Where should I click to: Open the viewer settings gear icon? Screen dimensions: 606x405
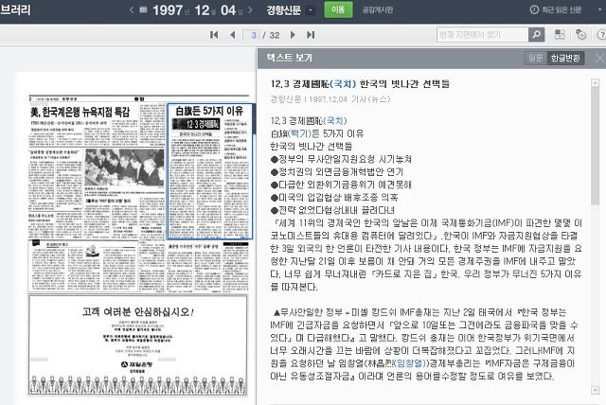[580, 34]
